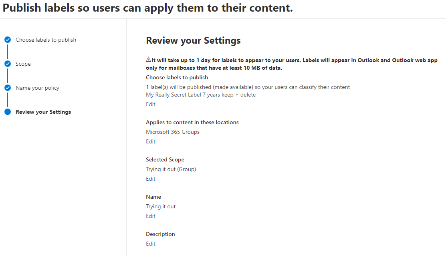Click the My Really Secret Label text
Viewport: 446px width, 256px height.
200,95
